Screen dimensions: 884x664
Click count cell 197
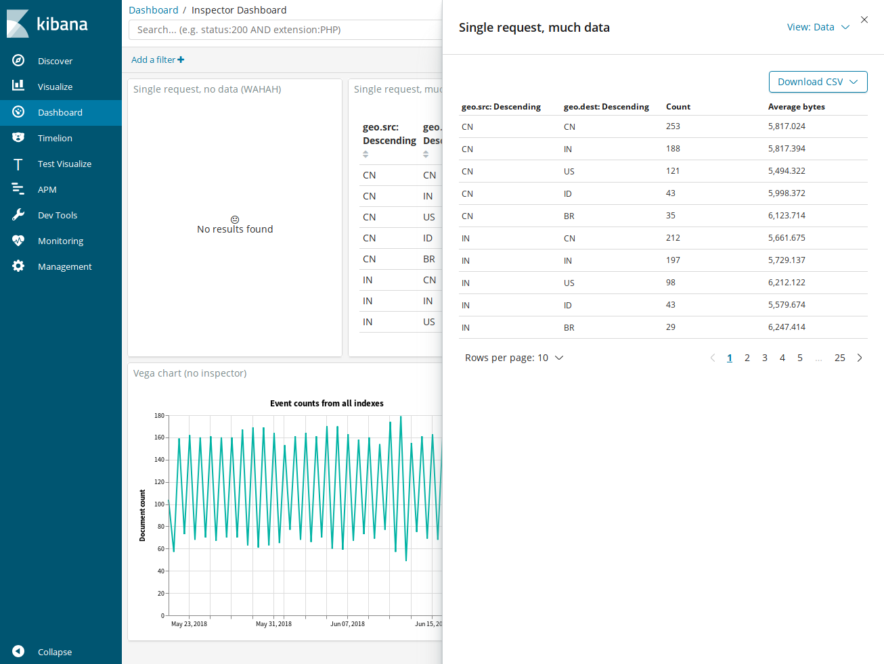[x=673, y=260]
